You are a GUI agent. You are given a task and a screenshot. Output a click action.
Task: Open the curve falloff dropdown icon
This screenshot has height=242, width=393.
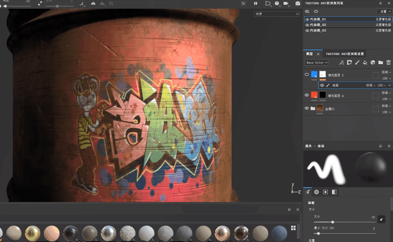click(82, 3)
